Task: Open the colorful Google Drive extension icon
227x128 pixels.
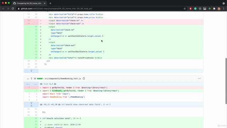Action: [210, 9]
